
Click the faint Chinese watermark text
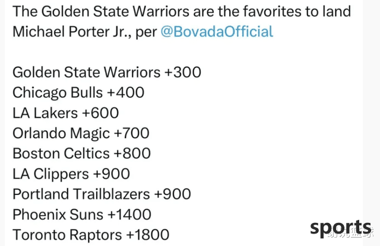(x=351, y=233)
